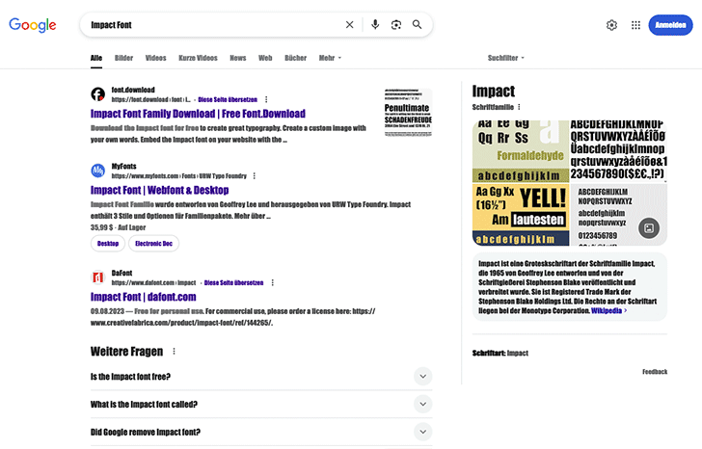Click the 'Weitere Fragen' heading
This screenshot has width=702, height=449.
click(126, 352)
